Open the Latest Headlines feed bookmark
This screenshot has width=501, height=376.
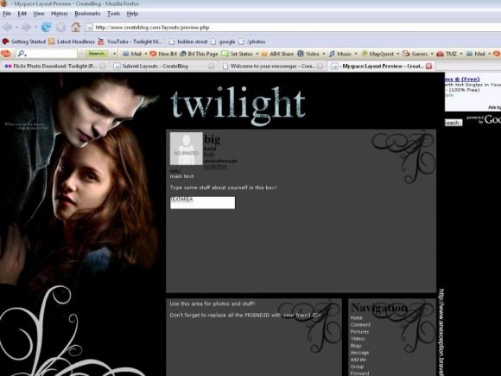[x=72, y=41]
